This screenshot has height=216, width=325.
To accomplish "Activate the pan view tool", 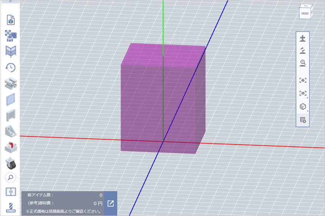I will (x=303, y=38).
